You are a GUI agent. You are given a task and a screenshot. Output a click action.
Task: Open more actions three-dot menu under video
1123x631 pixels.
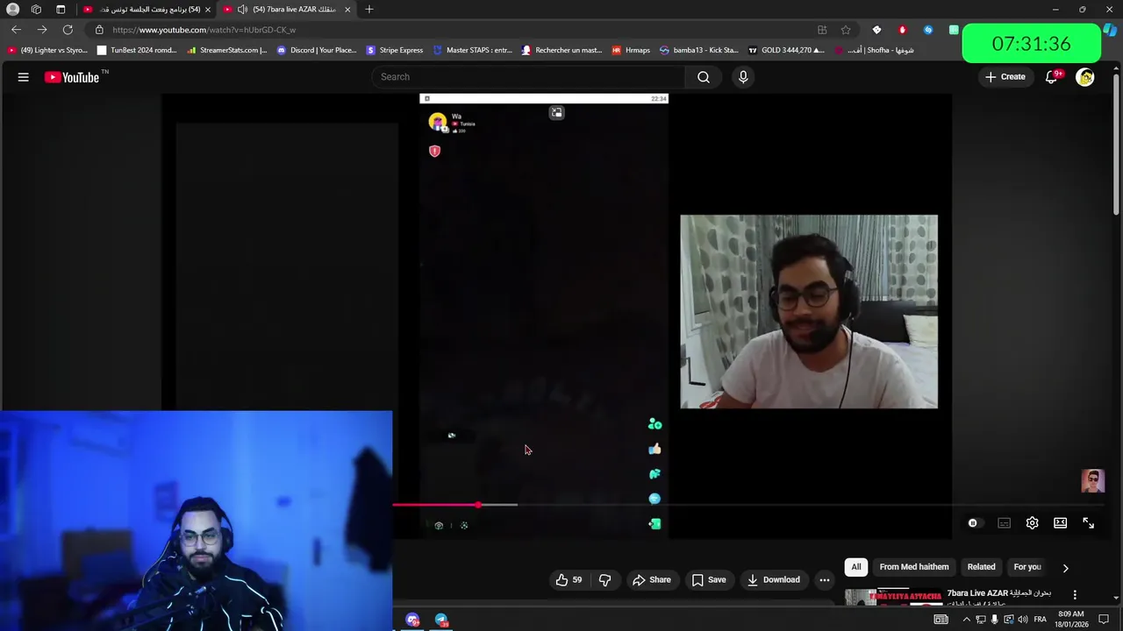(825, 579)
